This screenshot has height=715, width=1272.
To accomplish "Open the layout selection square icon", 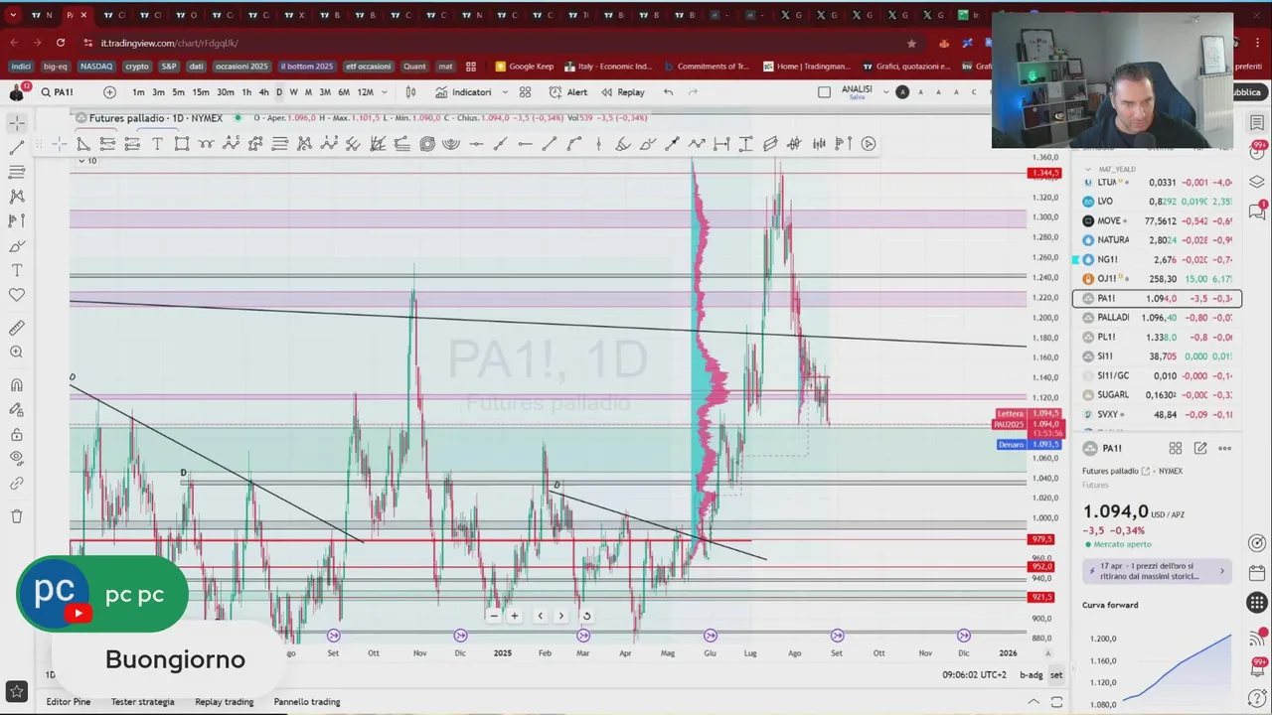I will point(824,92).
